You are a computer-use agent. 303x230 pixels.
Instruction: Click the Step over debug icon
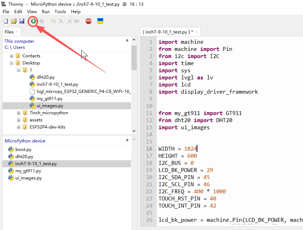tap(53, 21)
